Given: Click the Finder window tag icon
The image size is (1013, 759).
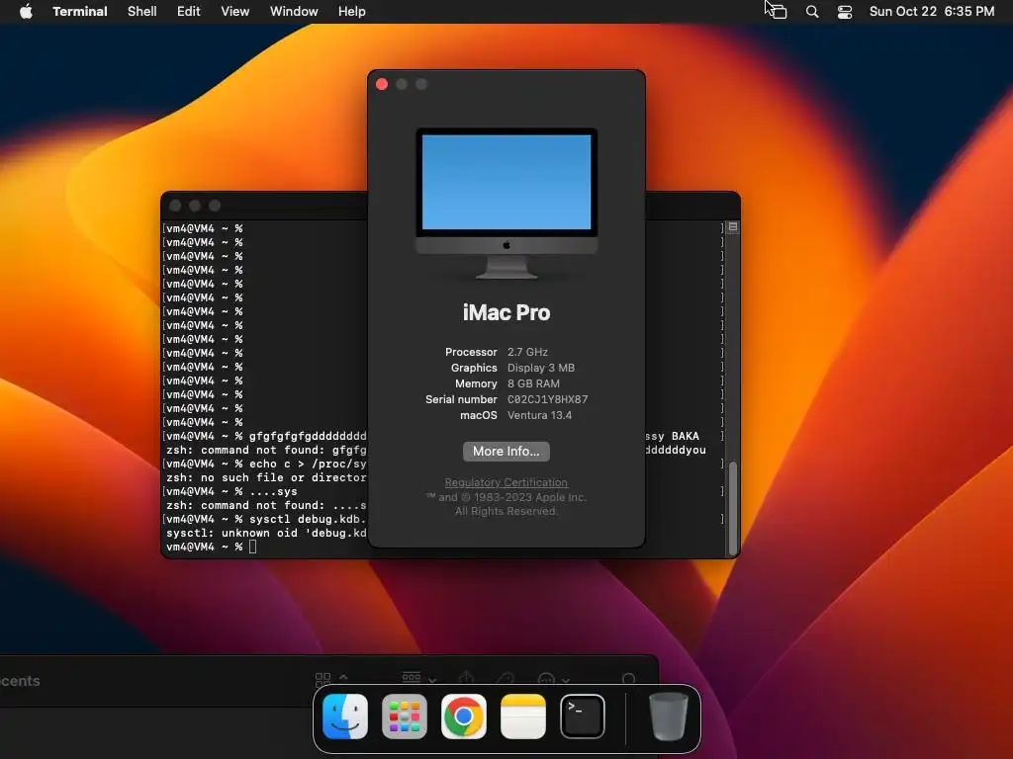Looking at the screenshot, I should (x=506, y=678).
